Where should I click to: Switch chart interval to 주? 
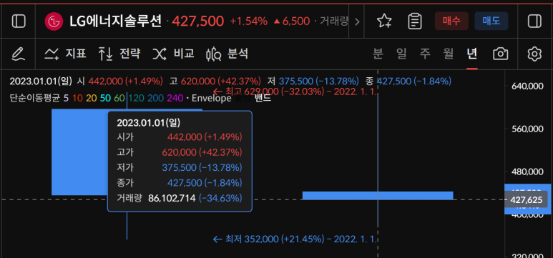tap(425, 54)
